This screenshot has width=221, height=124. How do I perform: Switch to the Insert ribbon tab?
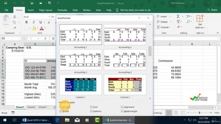pyautogui.click(x=31, y=10)
